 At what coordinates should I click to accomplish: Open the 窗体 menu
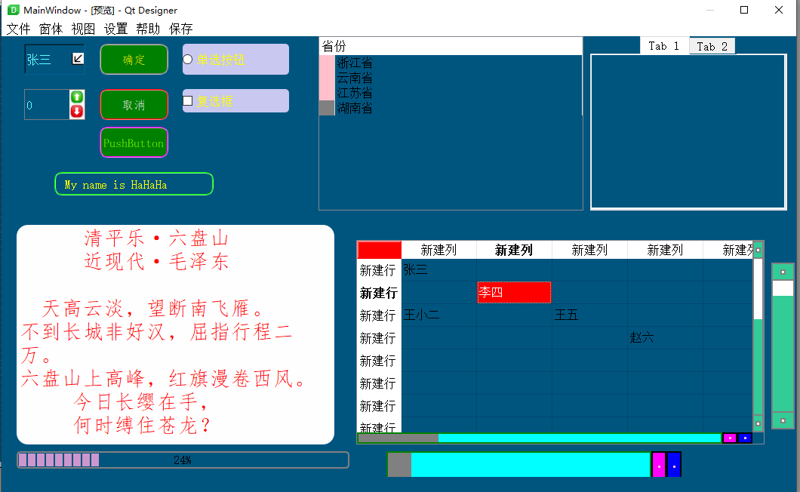(51, 29)
